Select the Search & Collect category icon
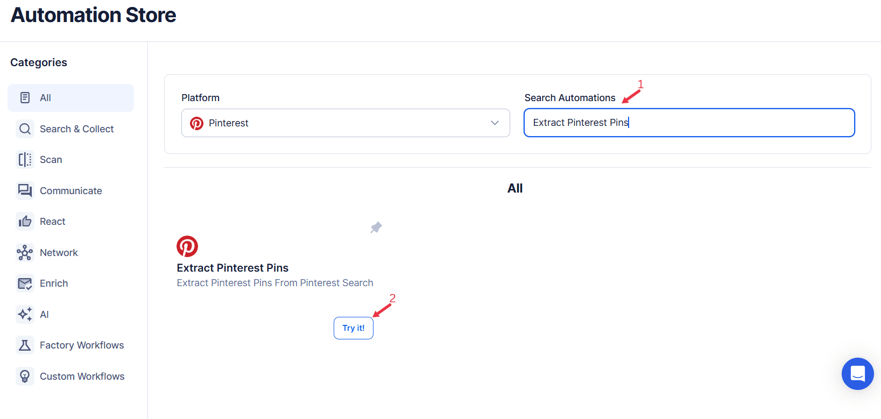The height and width of the screenshot is (419, 881). click(x=25, y=129)
